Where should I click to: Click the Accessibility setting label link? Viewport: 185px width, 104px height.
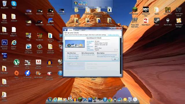click(90, 50)
